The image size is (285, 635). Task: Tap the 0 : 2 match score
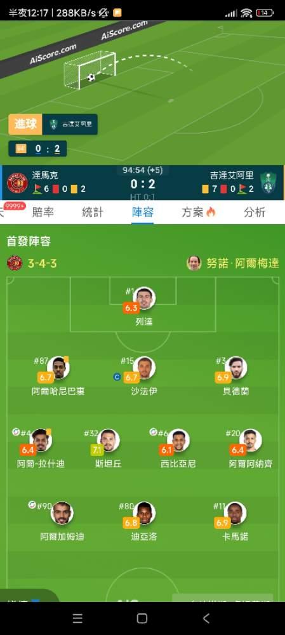pyautogui.click(x=142, y=184)
